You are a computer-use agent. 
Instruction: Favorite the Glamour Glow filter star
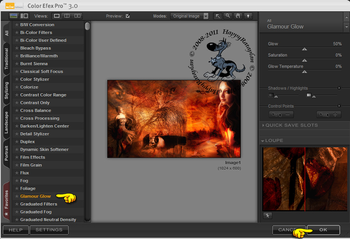(x=16, y=196)
